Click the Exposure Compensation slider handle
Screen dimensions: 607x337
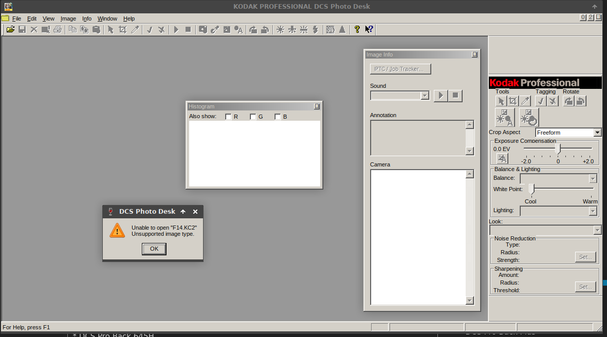coord(558,148)
